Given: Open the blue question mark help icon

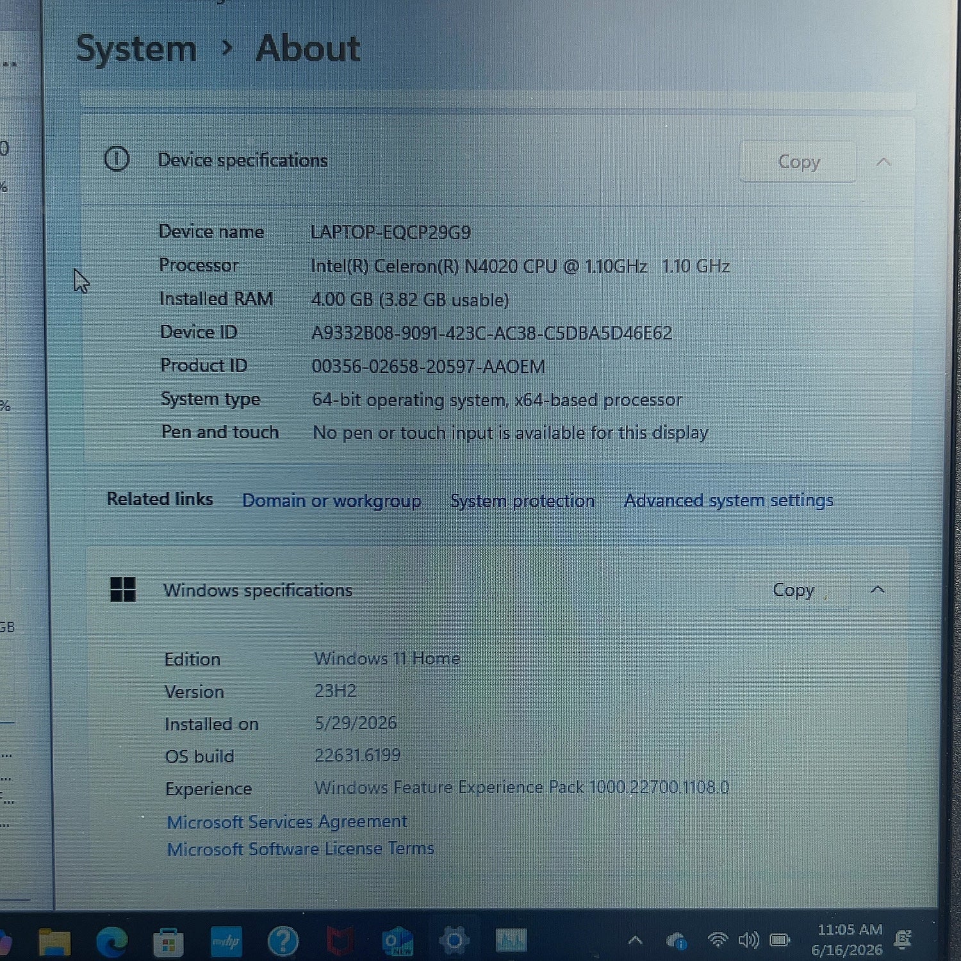Looking at the screenshot, I should pyautogui.click(x=283, y=941).
